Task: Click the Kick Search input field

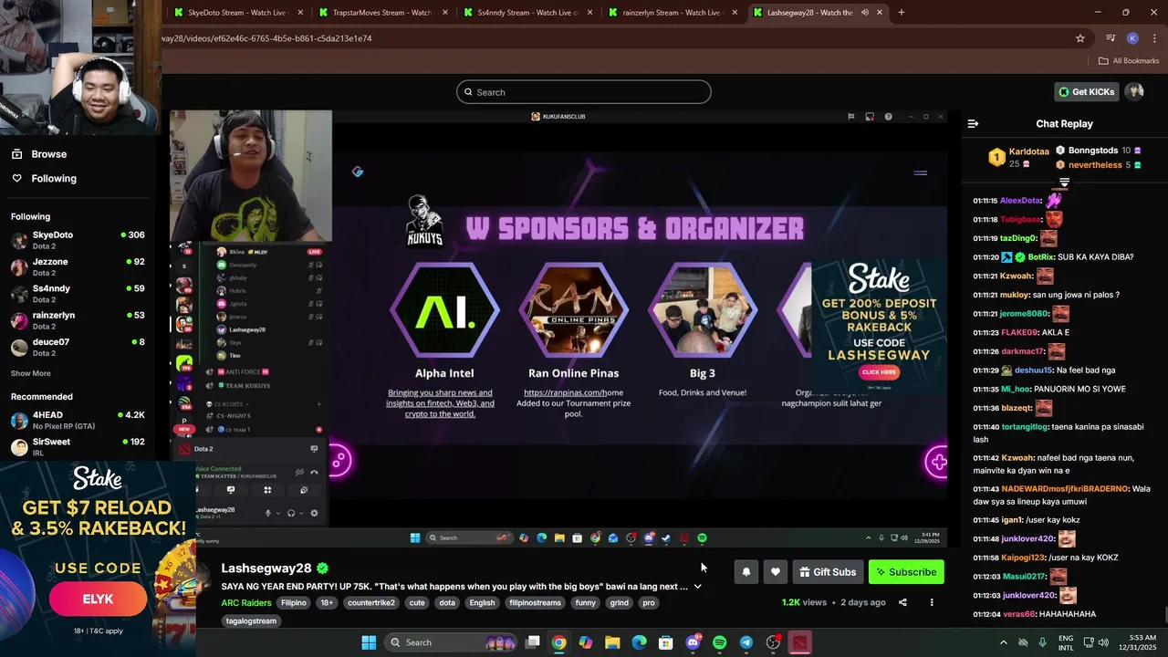Action: click(x=584, y=92)
